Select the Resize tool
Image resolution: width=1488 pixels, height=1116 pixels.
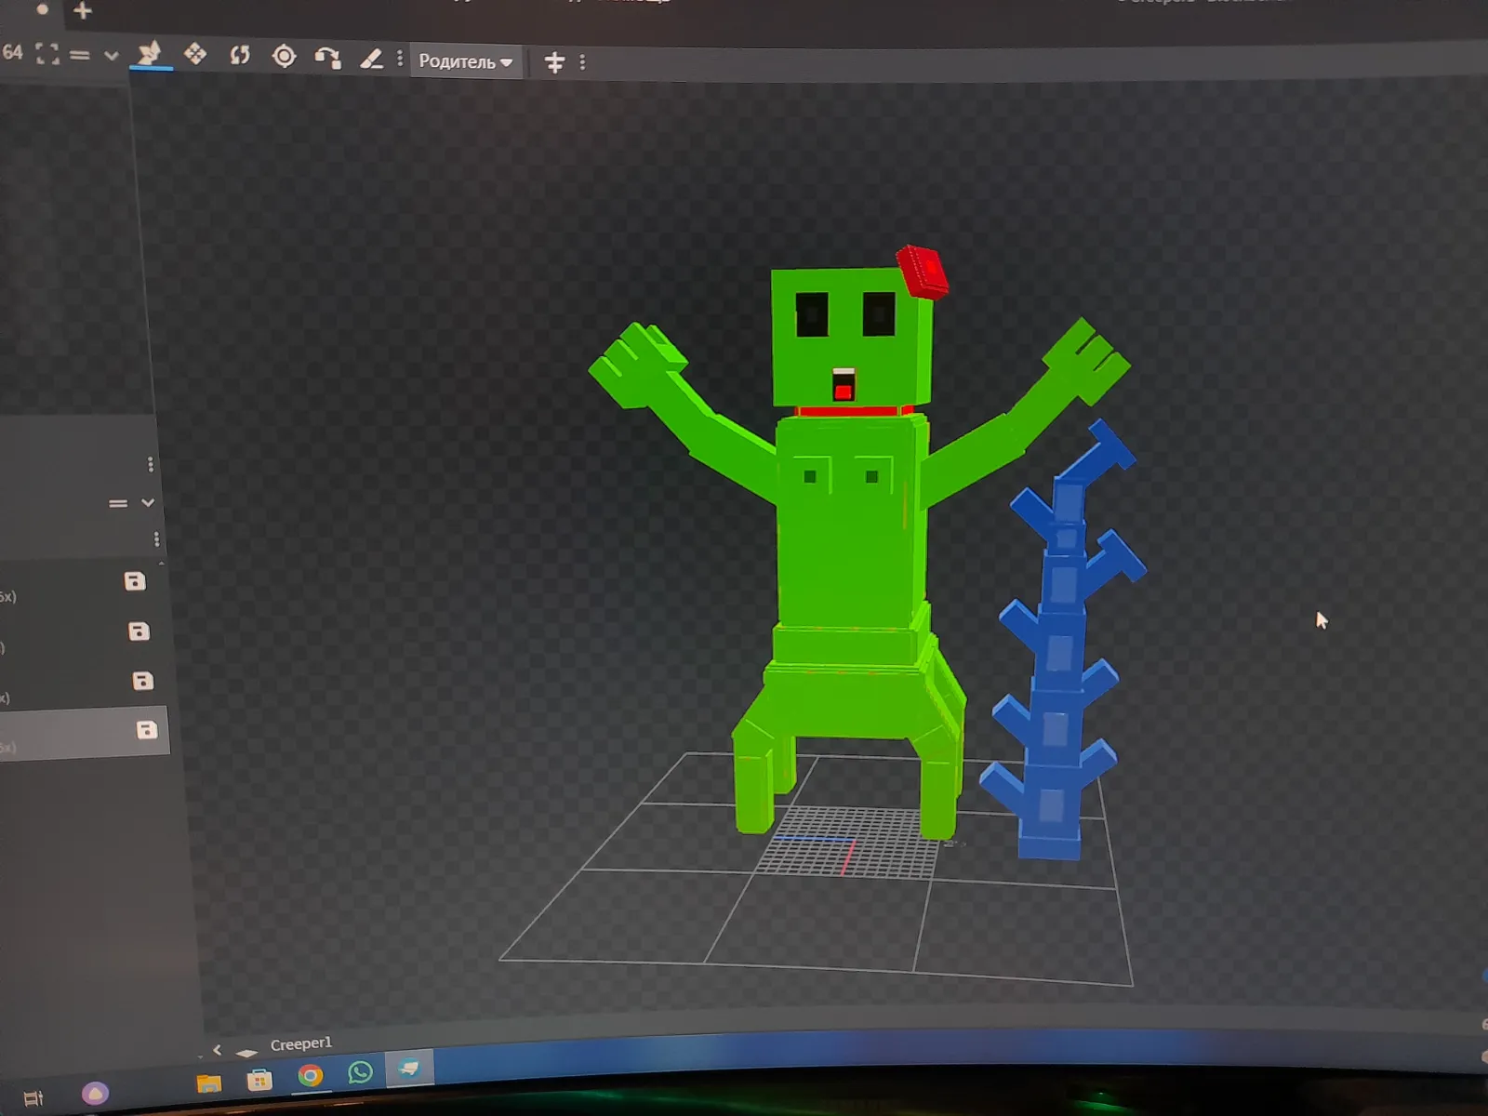point(195,54)
